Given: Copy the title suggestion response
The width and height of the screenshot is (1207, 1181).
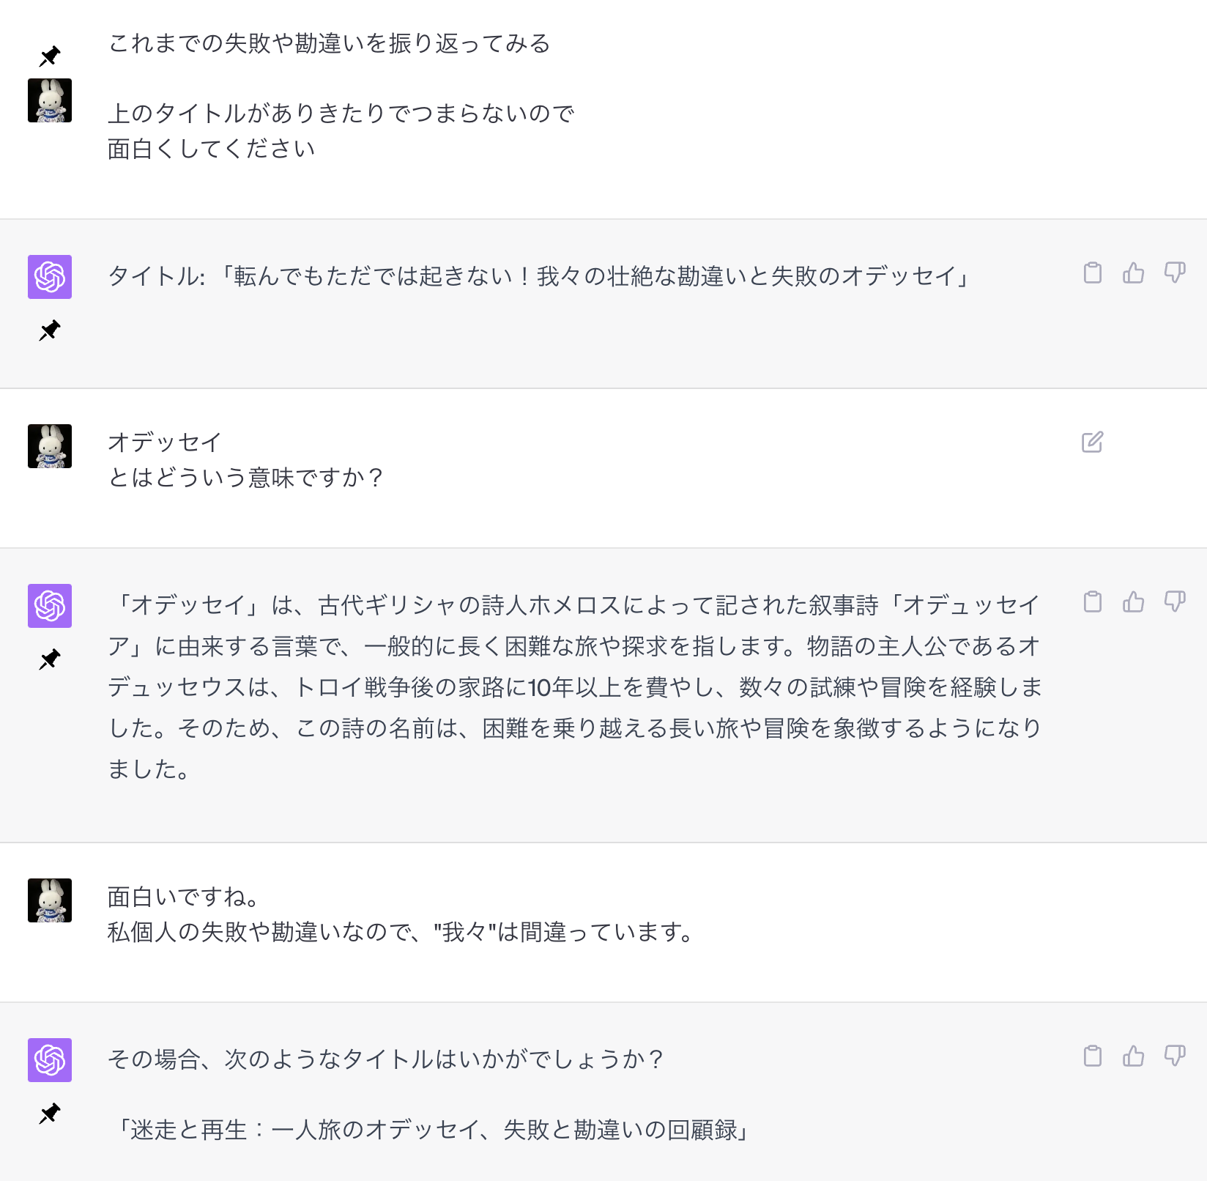Looking at the screenshot, I should (x=1094, y=273).
